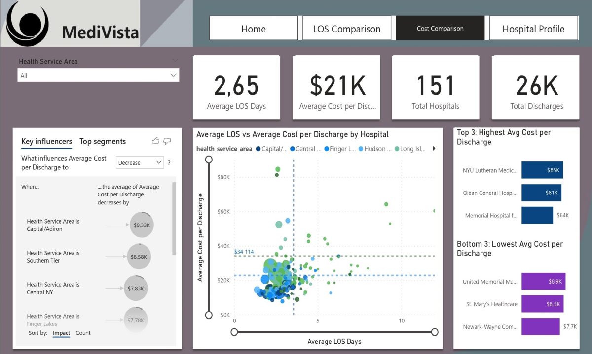This screenshot has height=354, width=592.
Task: Select the NYU Lutheran $85K bar
Action: [542, 170]
